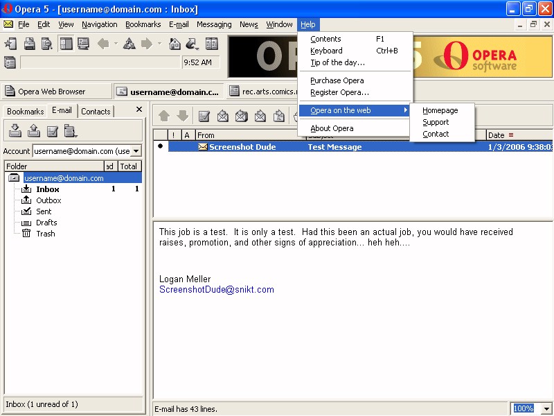Open the Bookmarks hotlist tab

coord(25,112)
